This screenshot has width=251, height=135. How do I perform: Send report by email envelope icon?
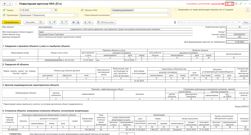click(90, 22)
